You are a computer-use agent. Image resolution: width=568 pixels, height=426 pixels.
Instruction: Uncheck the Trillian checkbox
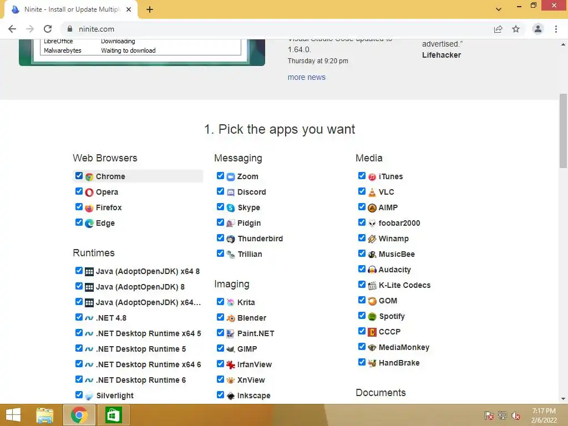(x=220, y=253)
